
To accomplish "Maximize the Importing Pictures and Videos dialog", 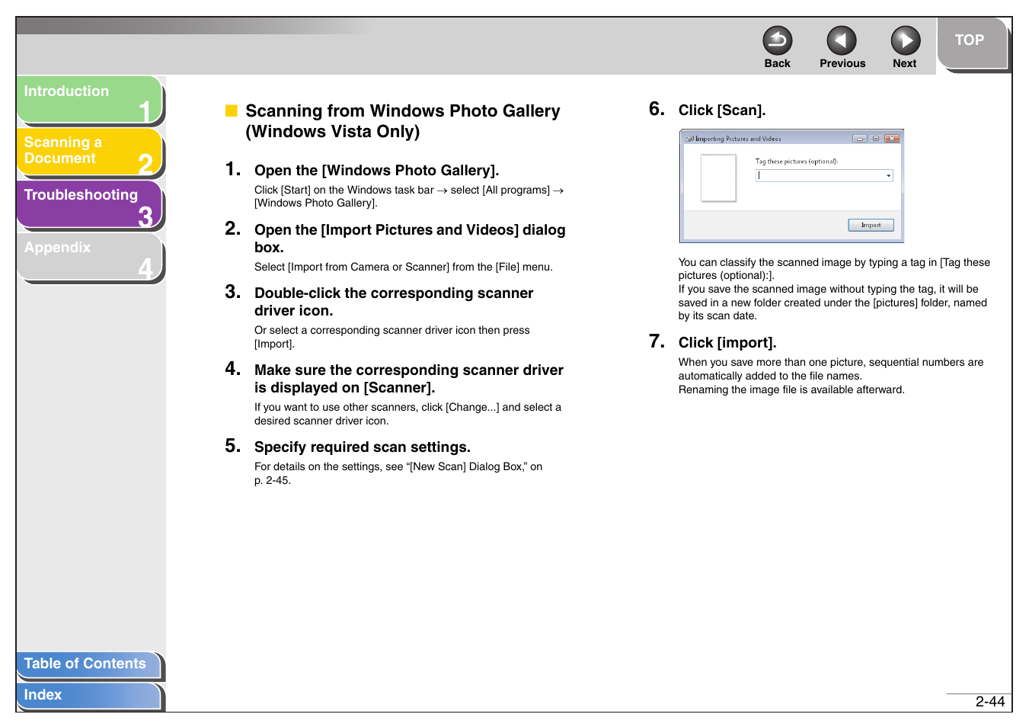I will click(876, 139).
